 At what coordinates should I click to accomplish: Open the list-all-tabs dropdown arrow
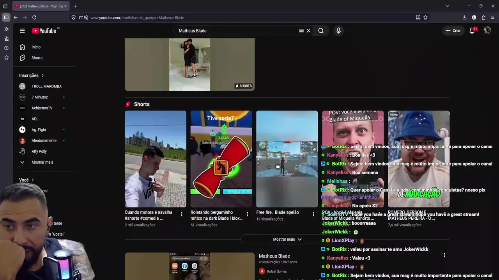click(x=448, y=6)
